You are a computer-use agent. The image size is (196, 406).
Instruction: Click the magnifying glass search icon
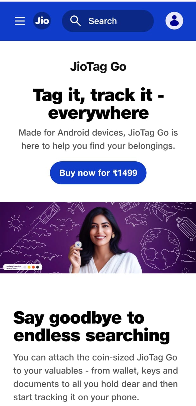click(x=75, y=21)
